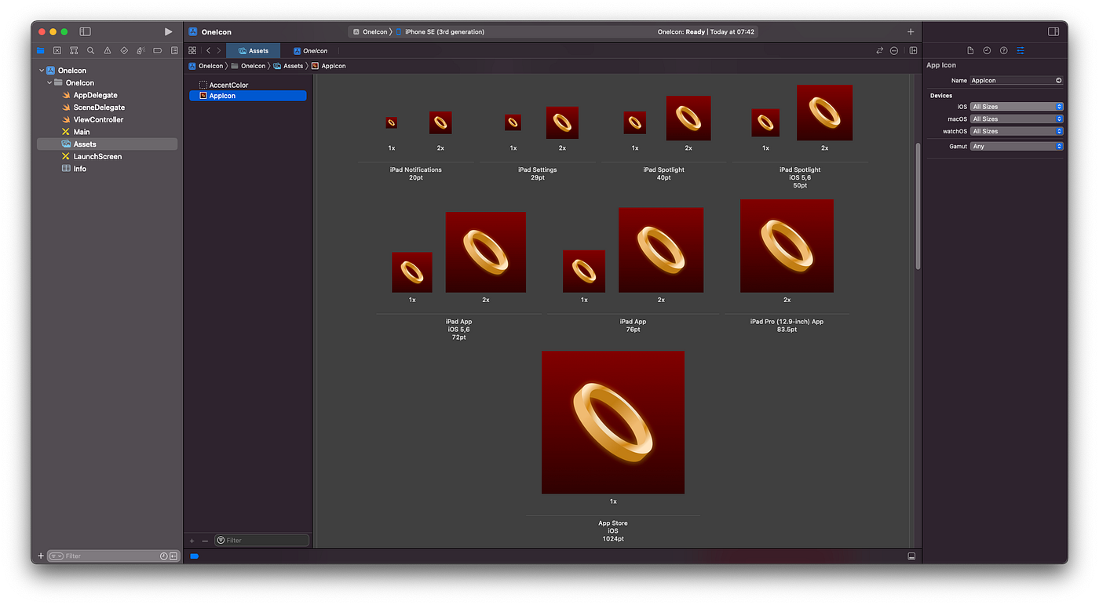Open the History inspector clock icon
The width and height of the screenshot is (1099, 605).
click(x=987, y=50)
